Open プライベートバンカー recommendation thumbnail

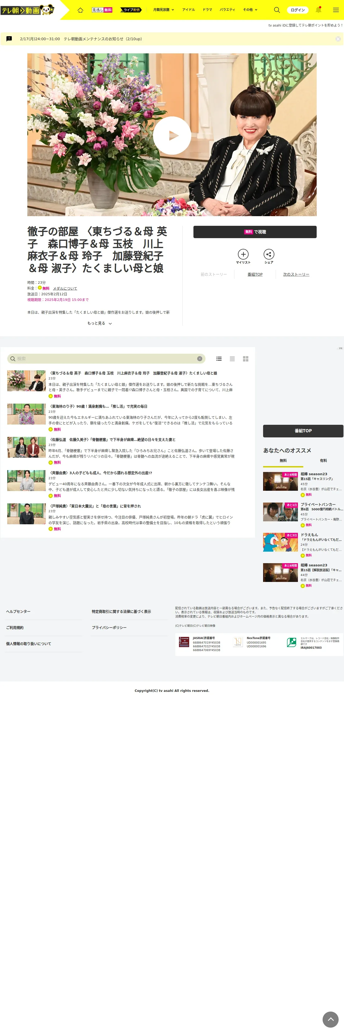tap(280, 512)
